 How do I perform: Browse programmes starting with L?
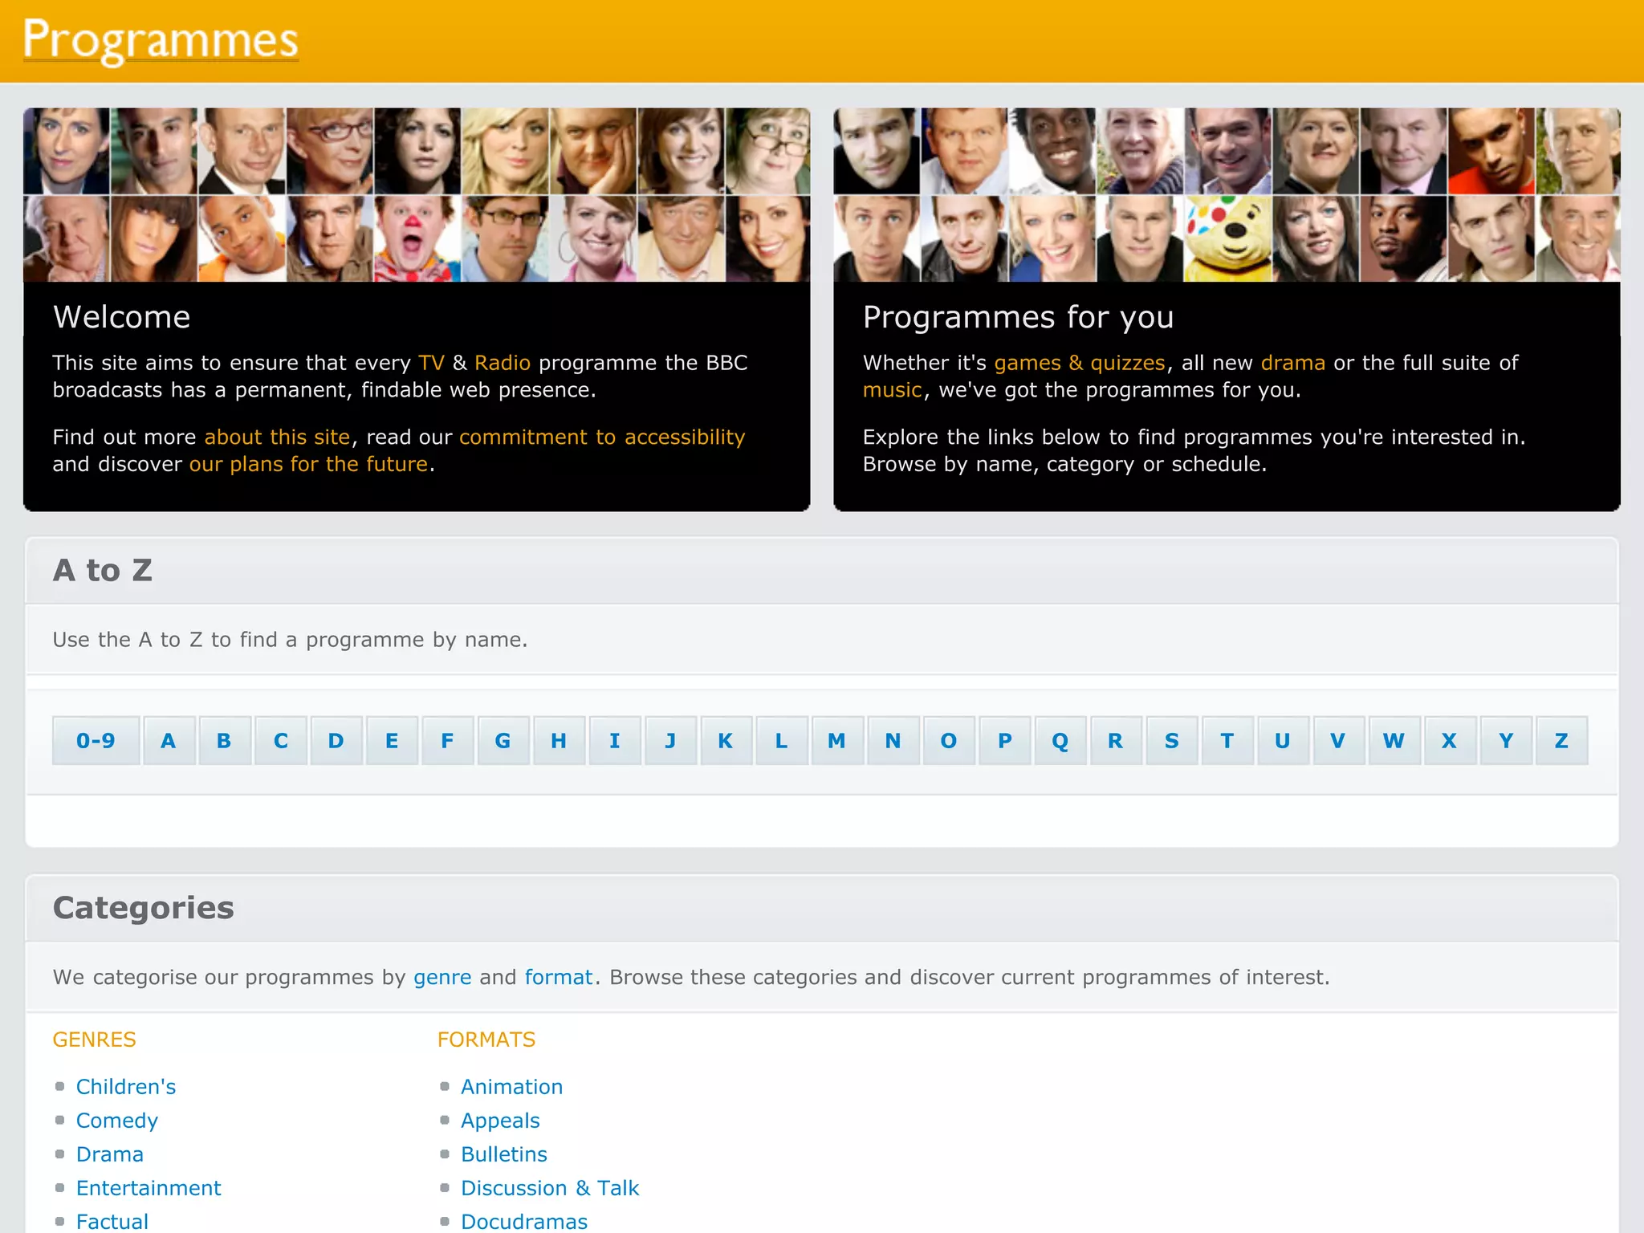coord(781,740)
